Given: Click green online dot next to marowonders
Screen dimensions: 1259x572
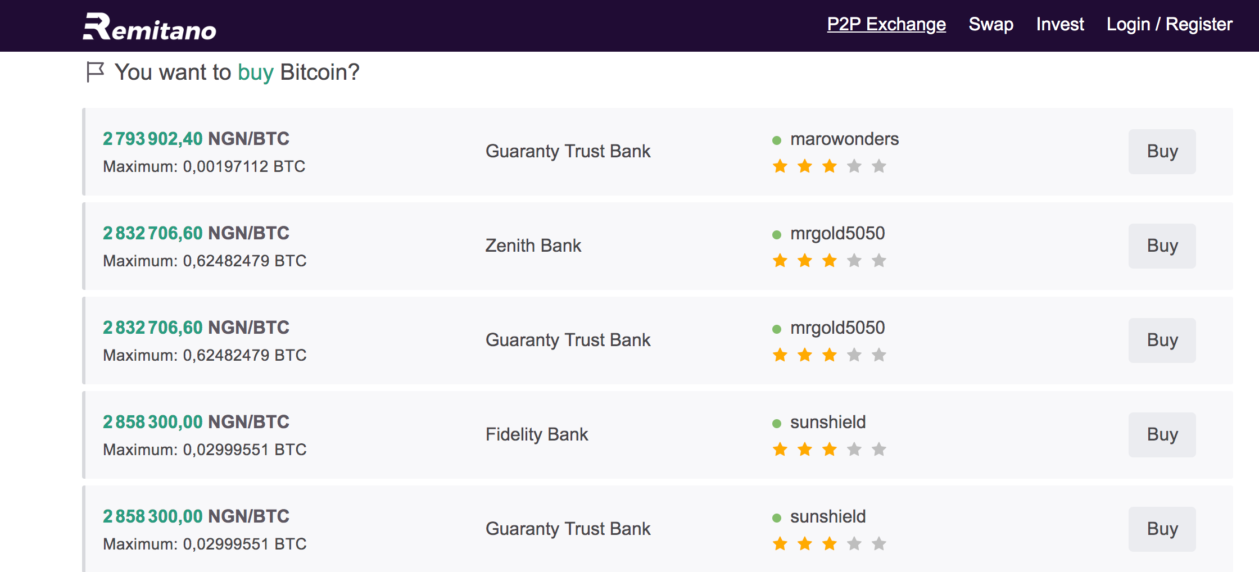Looking at the screenshot, I should pos(777,140).
